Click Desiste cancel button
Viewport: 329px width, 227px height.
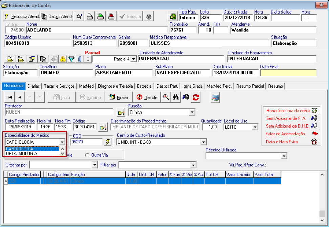pos(147,97)
